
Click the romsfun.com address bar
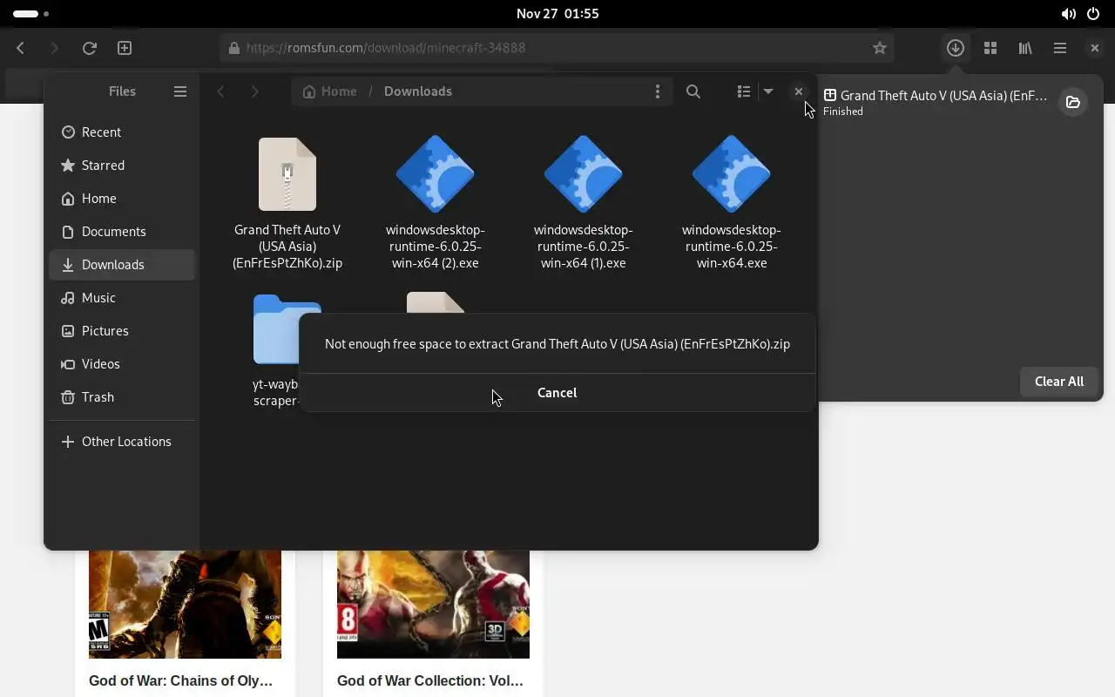coord(557,48)
